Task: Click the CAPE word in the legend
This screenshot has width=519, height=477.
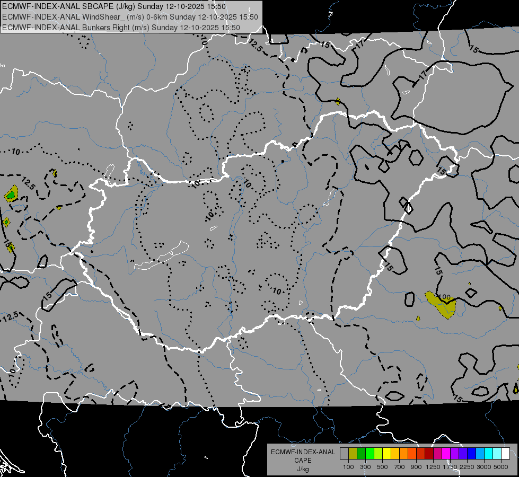Action: [303, 461]
